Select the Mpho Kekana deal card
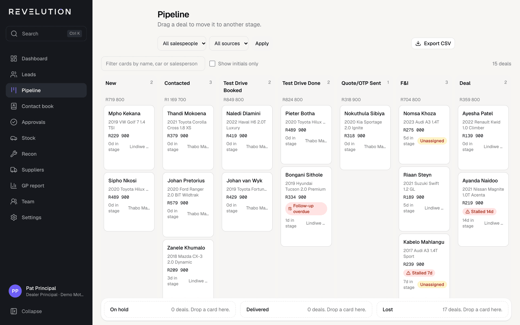 (x=129, y=138)
